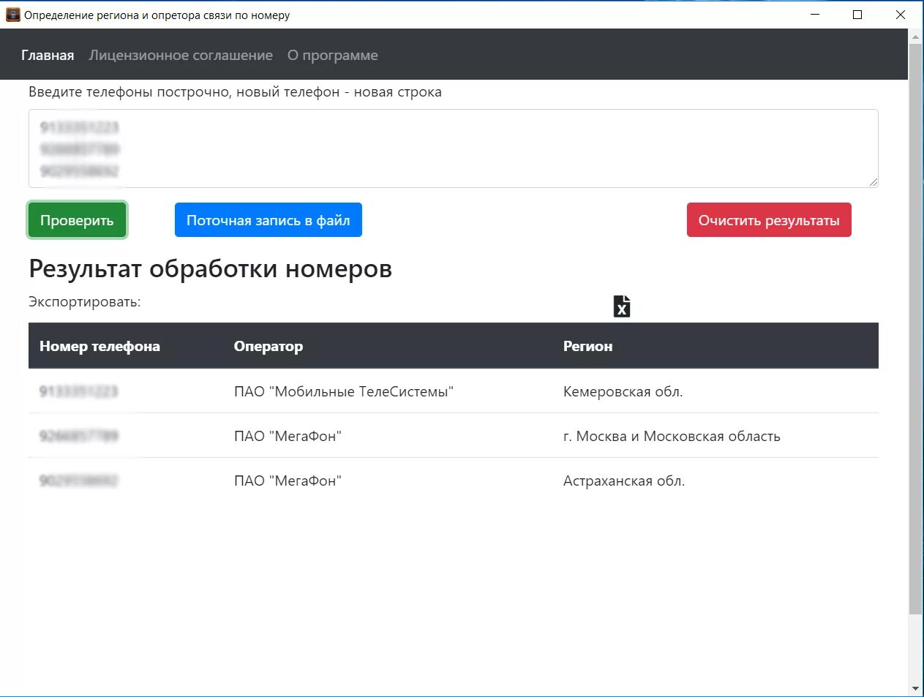Click the Оператор column header
This screenshot has height=697, width=924.
pyautogui.click(x=268, y=346)
